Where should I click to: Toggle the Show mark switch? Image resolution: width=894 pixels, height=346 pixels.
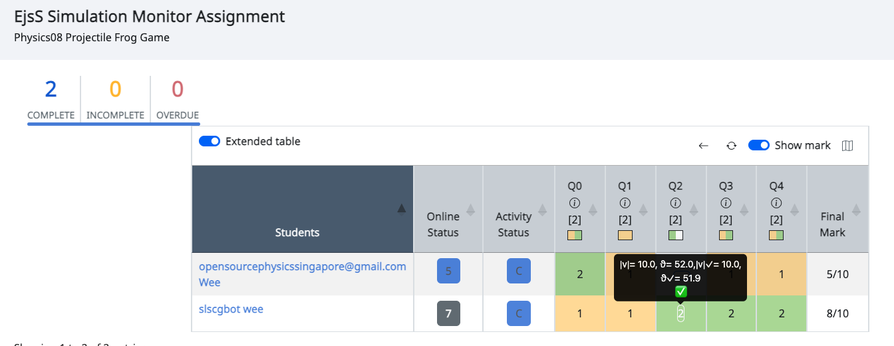759,145
